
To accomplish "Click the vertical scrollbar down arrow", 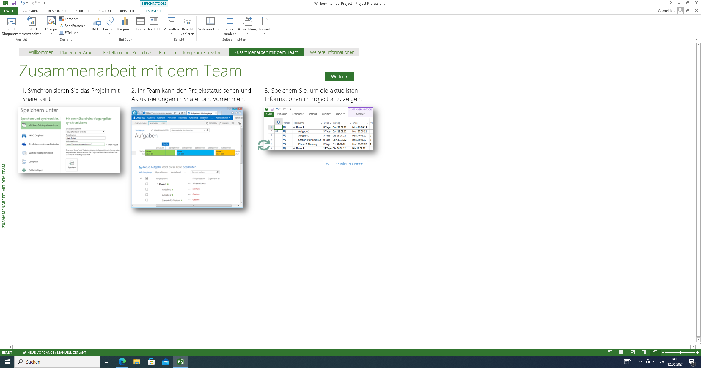I will pos(698,339).
